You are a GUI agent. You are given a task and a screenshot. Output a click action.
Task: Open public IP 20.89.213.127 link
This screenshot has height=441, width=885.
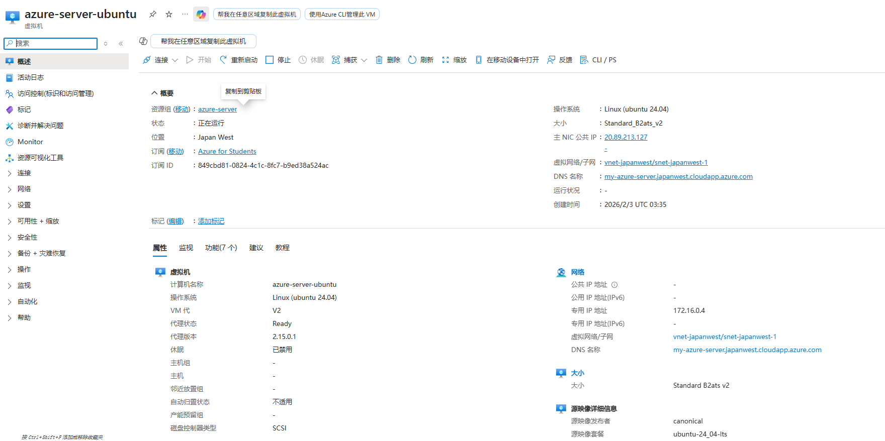(626, 137)
